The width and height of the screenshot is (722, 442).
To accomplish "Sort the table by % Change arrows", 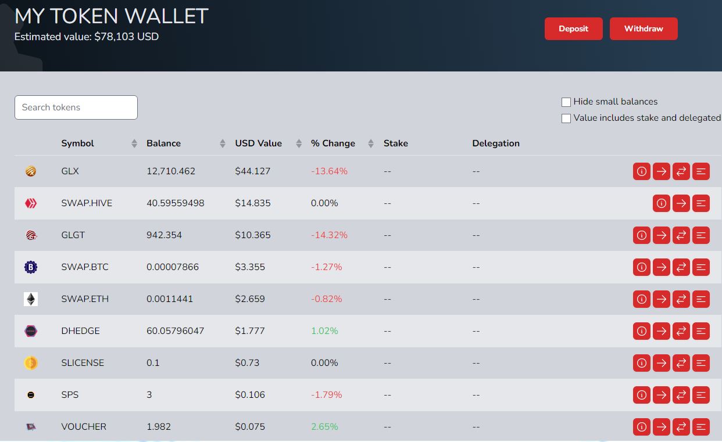I will (371, 143).
